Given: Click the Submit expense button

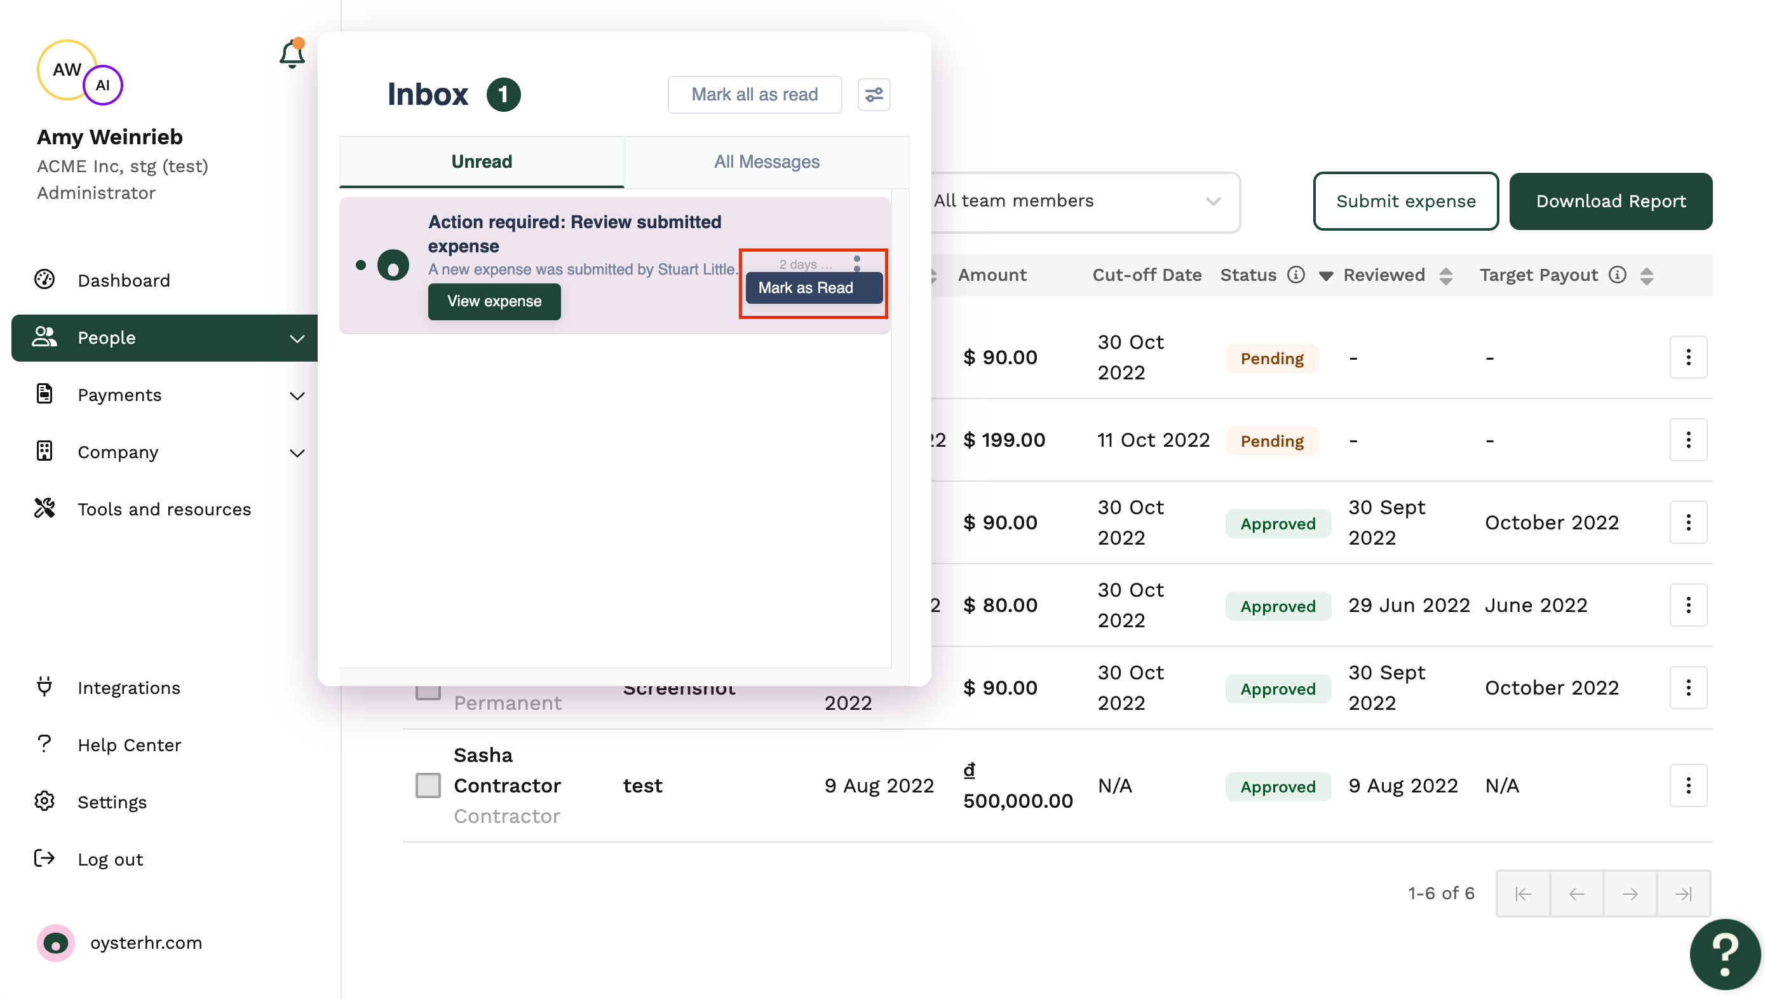Looking at the screenshot, I should 1405,201.
